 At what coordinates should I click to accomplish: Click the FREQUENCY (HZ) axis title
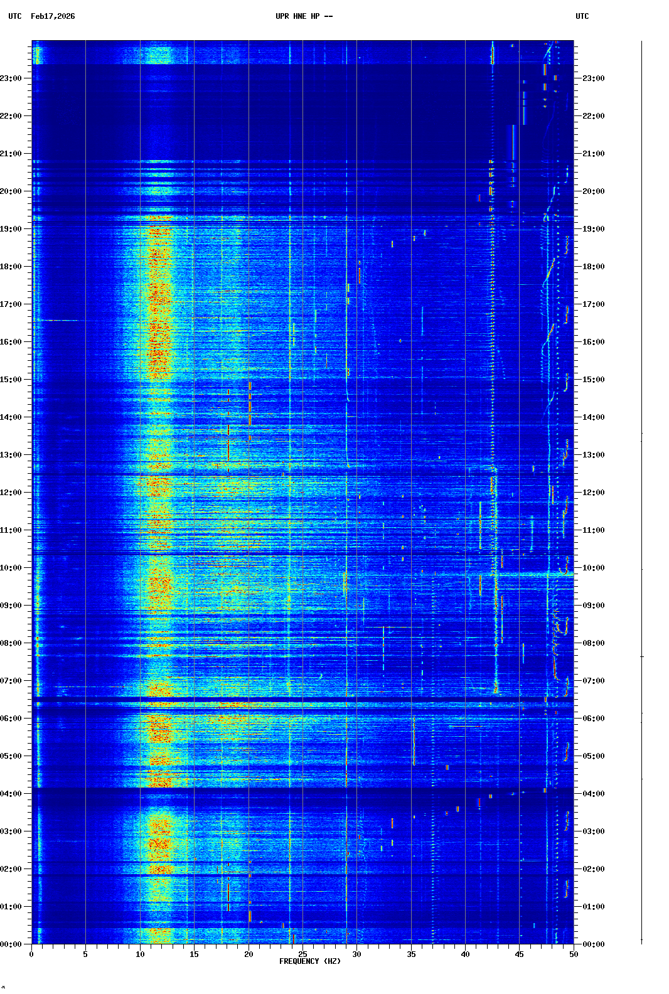point(309,961)
